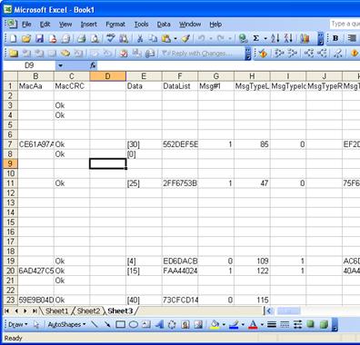Open the Fill Color dropdown arrow
This screenshot has height=345, width=360.
pos(224,325)
